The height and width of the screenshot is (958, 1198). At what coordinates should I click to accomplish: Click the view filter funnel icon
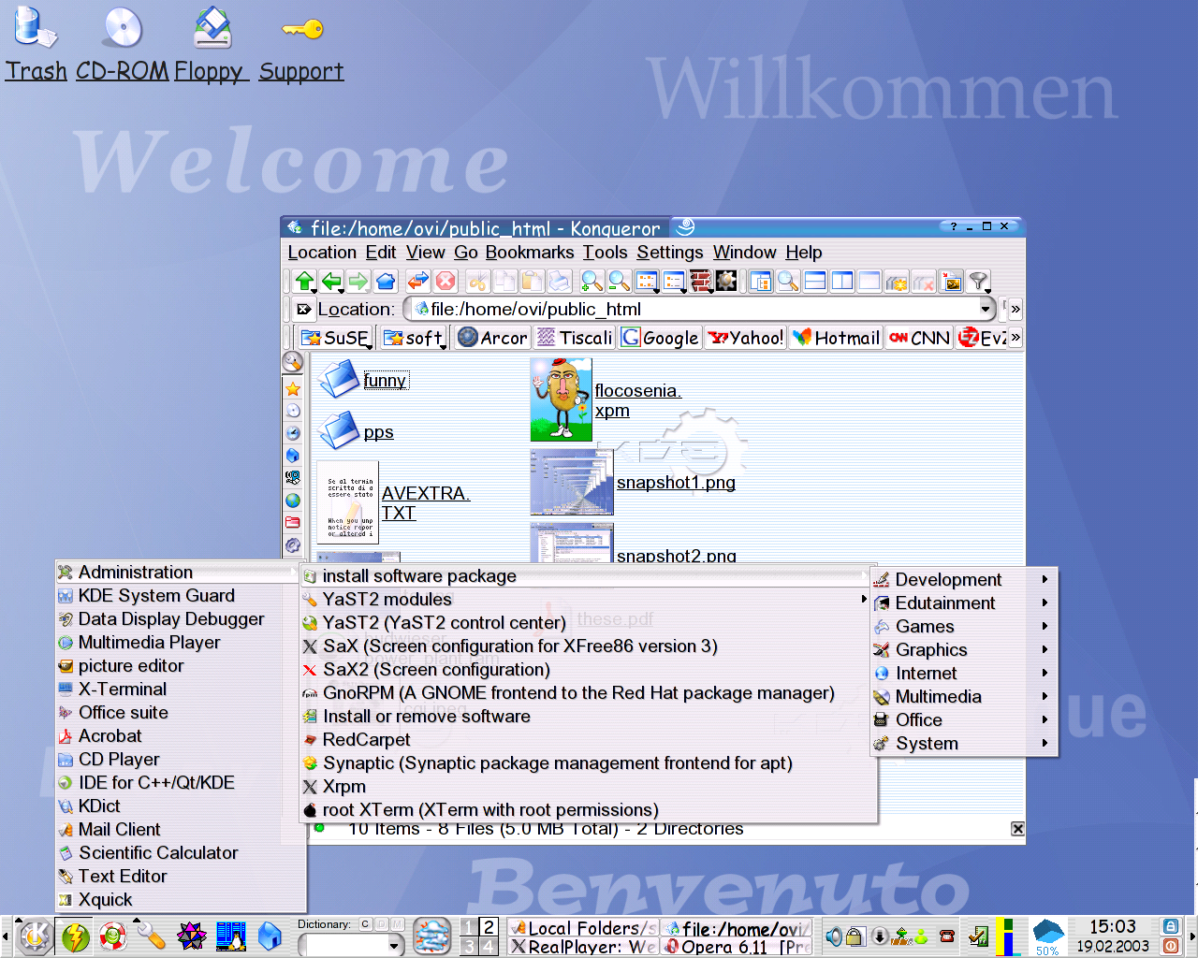[978, 281]
